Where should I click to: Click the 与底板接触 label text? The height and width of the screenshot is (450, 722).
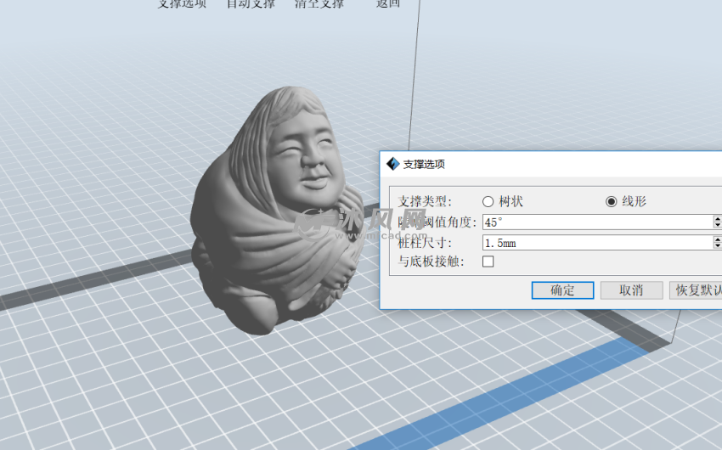[x=431, y=262]
